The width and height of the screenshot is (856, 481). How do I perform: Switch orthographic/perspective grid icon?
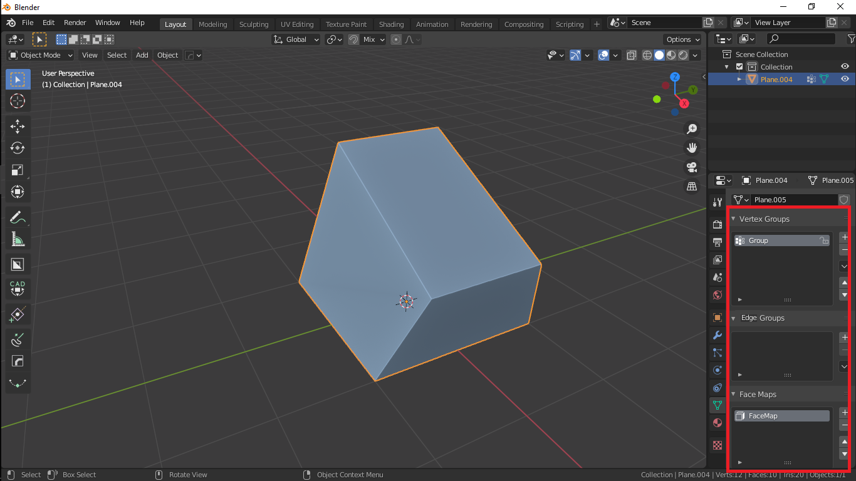tap(692, 187)
